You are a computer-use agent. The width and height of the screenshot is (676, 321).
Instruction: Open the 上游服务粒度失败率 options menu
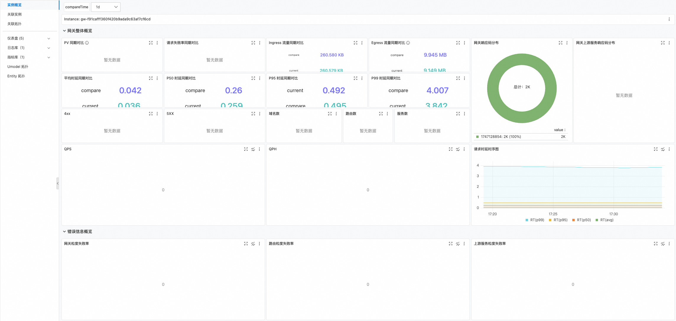[x=669, y=244]
